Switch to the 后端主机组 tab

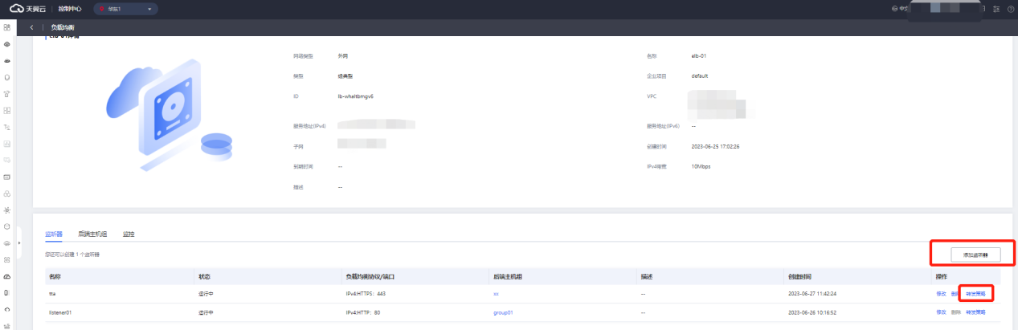pos(92,234)
